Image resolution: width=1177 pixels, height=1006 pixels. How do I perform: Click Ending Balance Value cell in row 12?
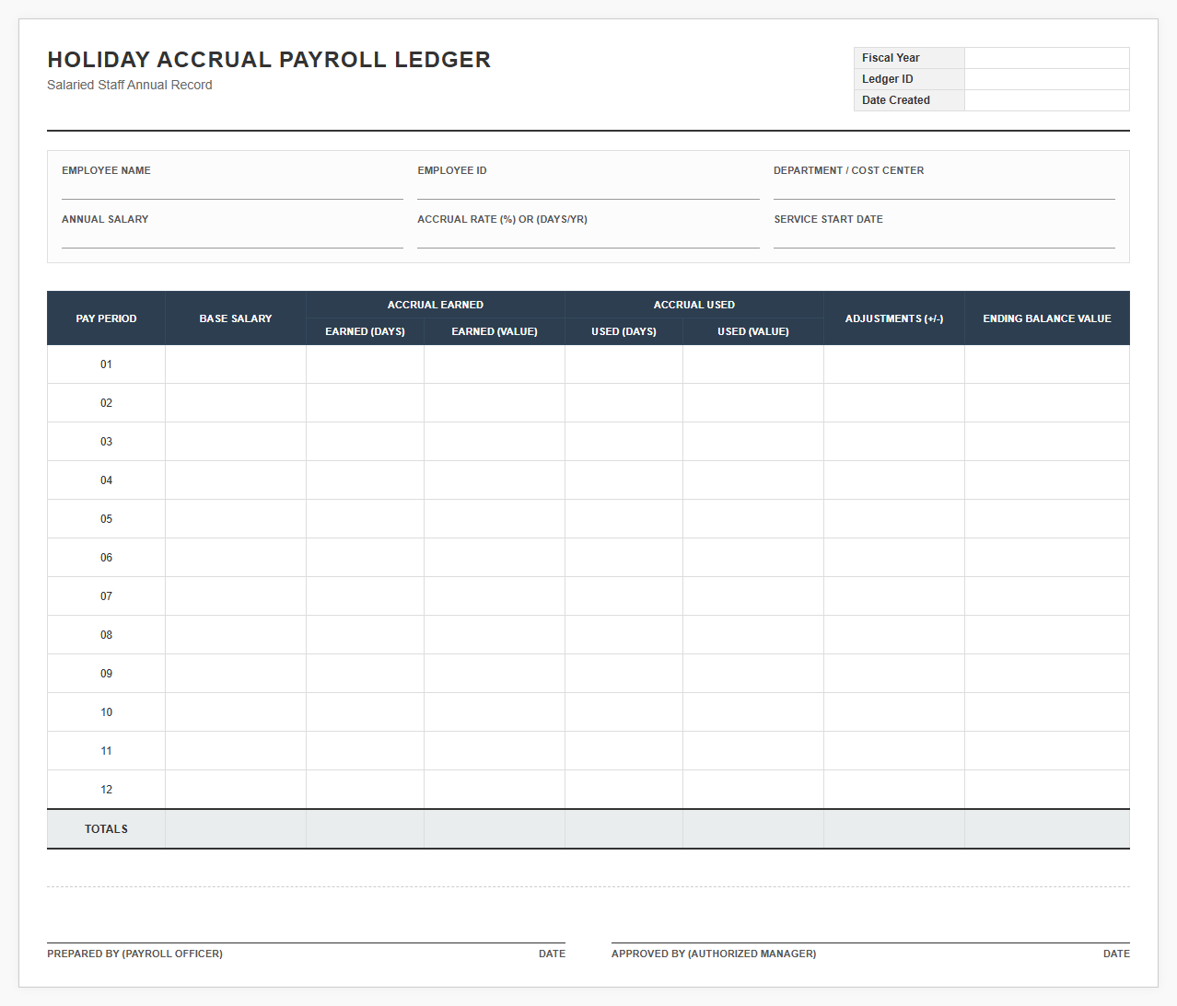click(x=1047, y=790)
